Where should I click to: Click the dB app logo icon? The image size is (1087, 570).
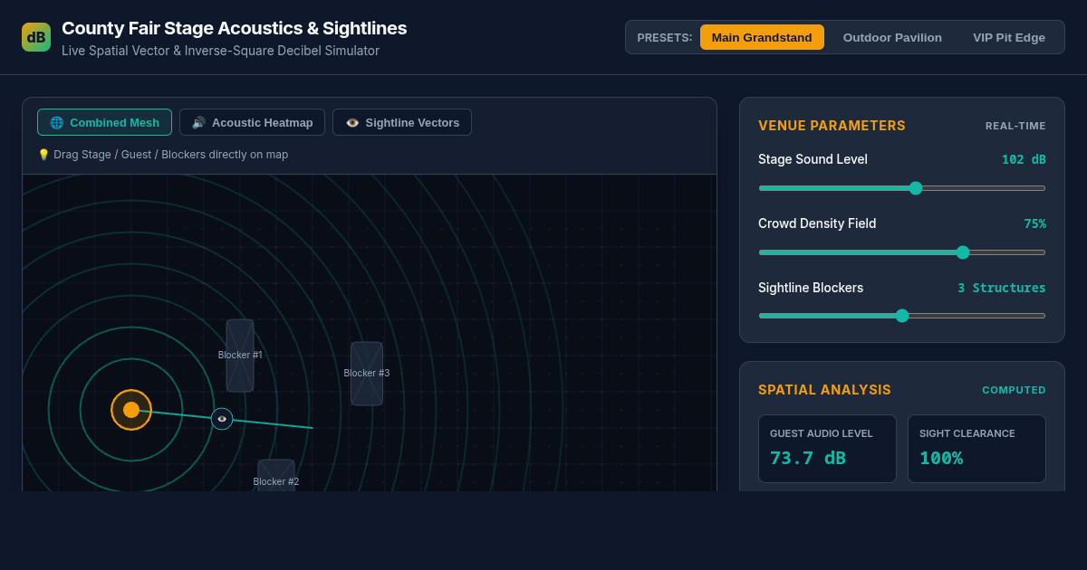(x=36, y=37)
